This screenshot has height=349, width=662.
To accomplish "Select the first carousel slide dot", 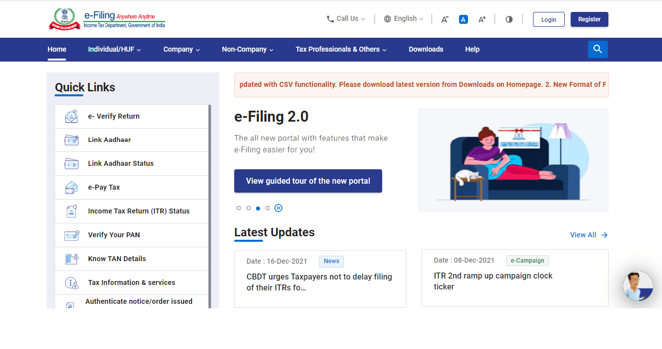I will click(x=239, y=208).
